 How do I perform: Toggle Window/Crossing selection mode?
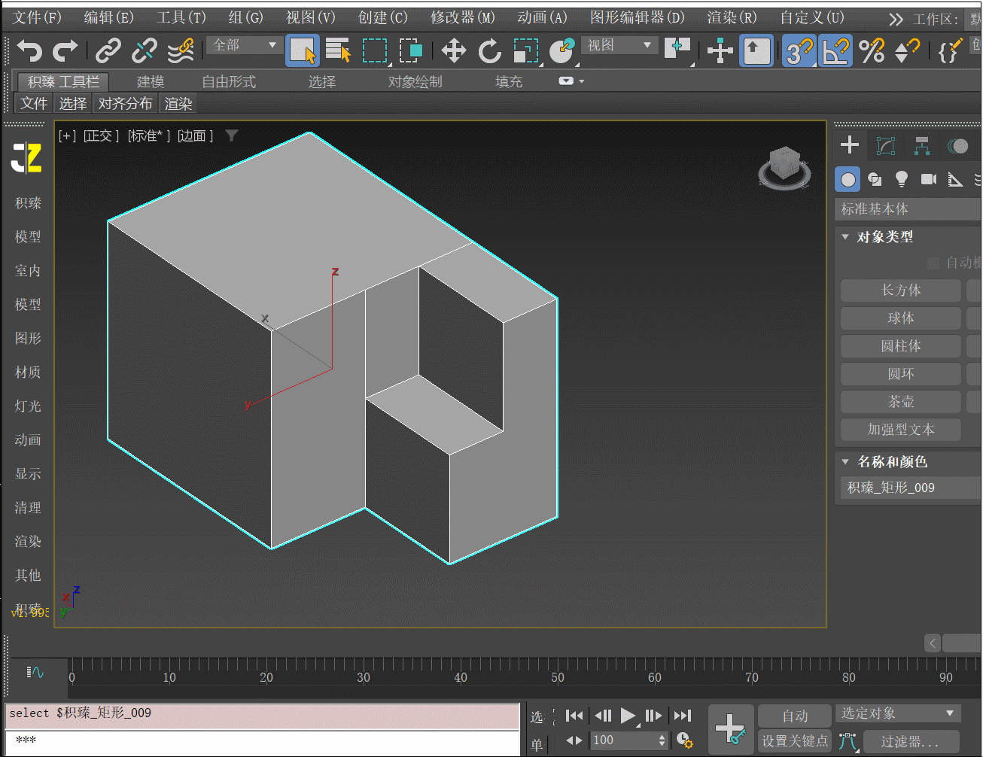(411, 51)
